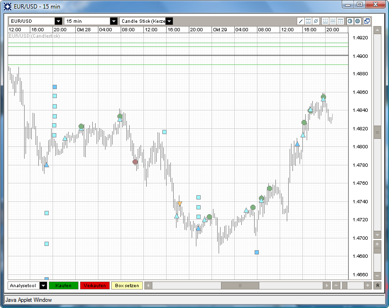
Task: Select the trend line drawing tool
Action: tap(301, 21)
